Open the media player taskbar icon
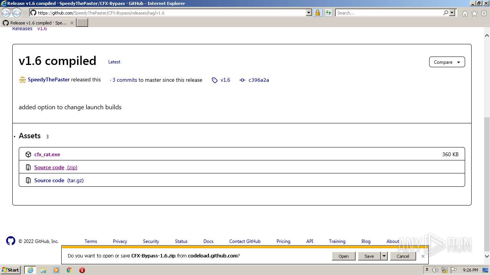This screenshot has height=275, width=490. (56, 270)
